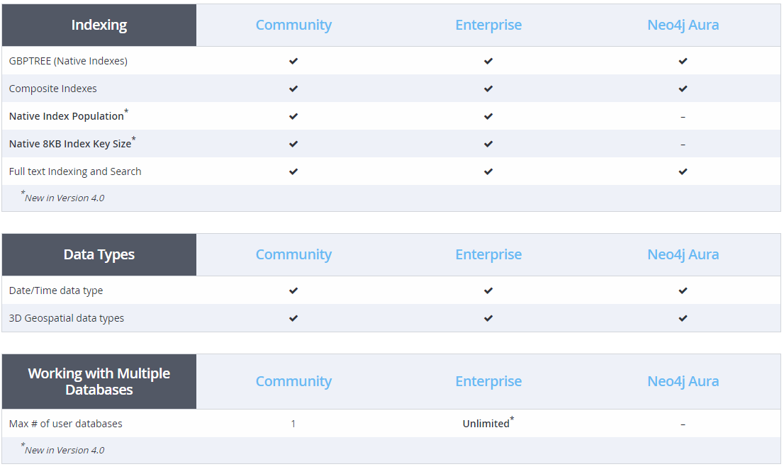Click Neo4j Aura checkmark for Full text Indexing
The image size is (784, 474).
[683, 171]
